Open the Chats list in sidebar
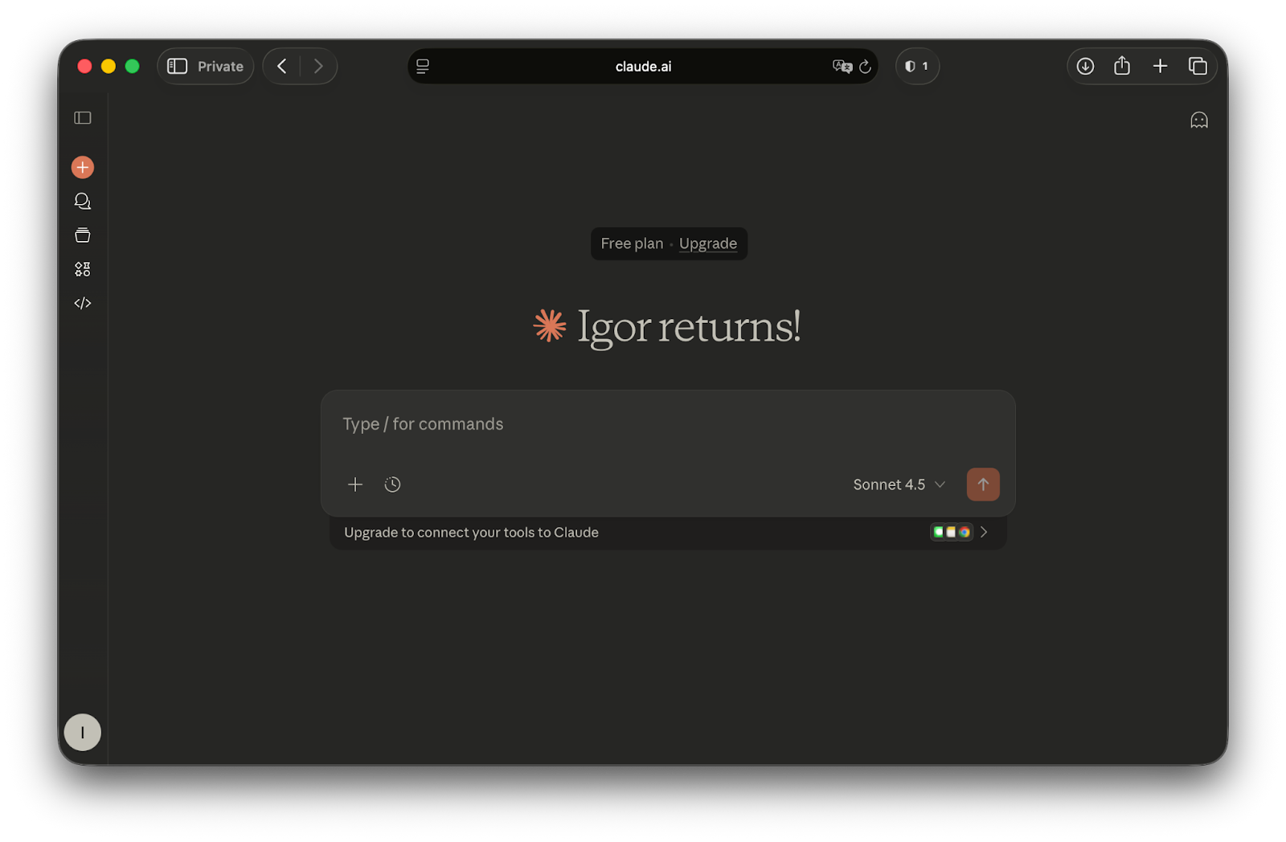 83,201
